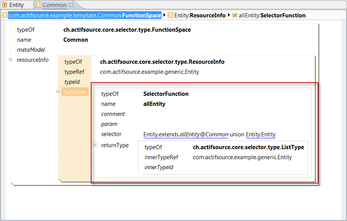Click the ResourceInfo icon in the breadcrumb
The width and height of the screenshot is (347, 221).
pos(170,15)
